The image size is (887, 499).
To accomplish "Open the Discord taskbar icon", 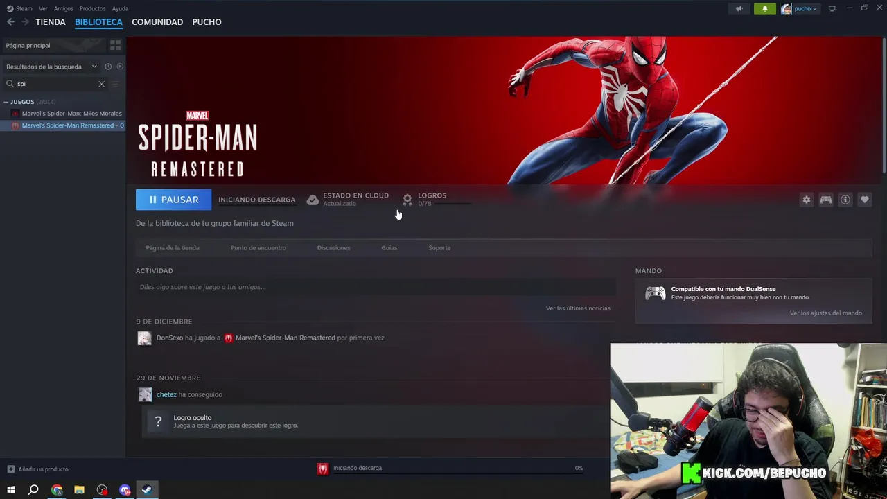I will tap(125, 490).
